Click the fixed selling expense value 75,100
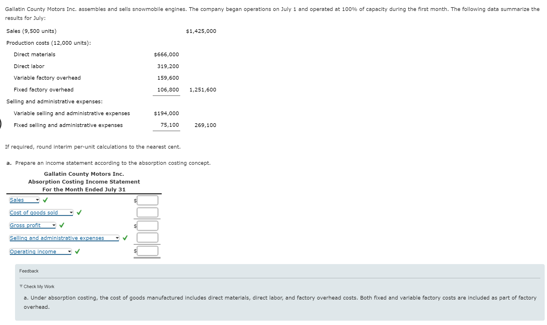 170,125
